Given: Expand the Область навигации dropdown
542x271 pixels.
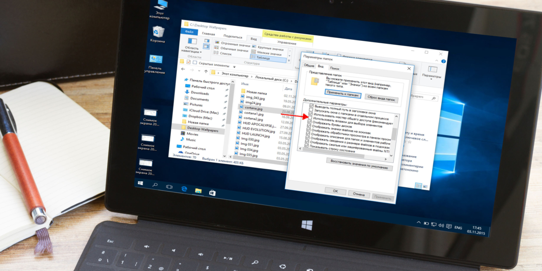Looking at the screenshot, I should (x=192, y=49).
